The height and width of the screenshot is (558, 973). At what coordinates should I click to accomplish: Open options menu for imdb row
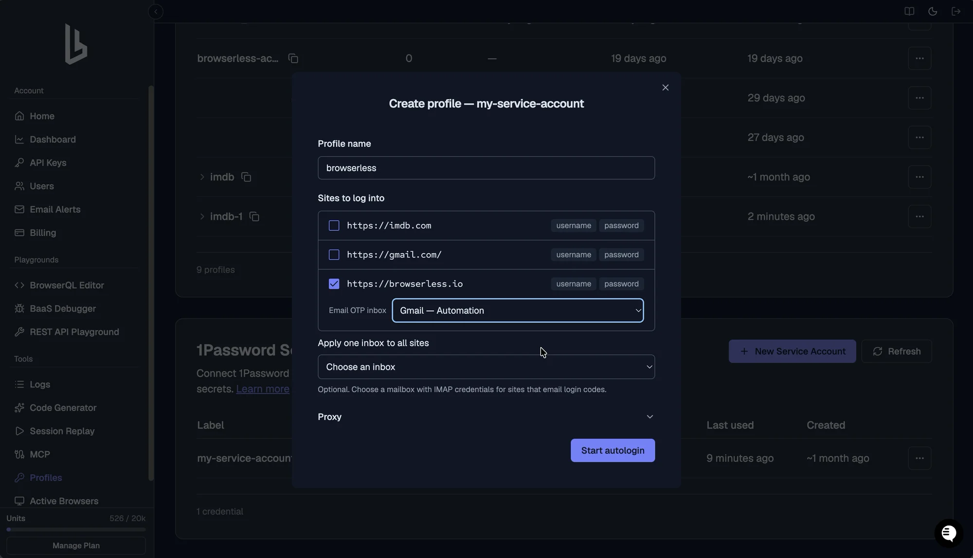point(919,177)
